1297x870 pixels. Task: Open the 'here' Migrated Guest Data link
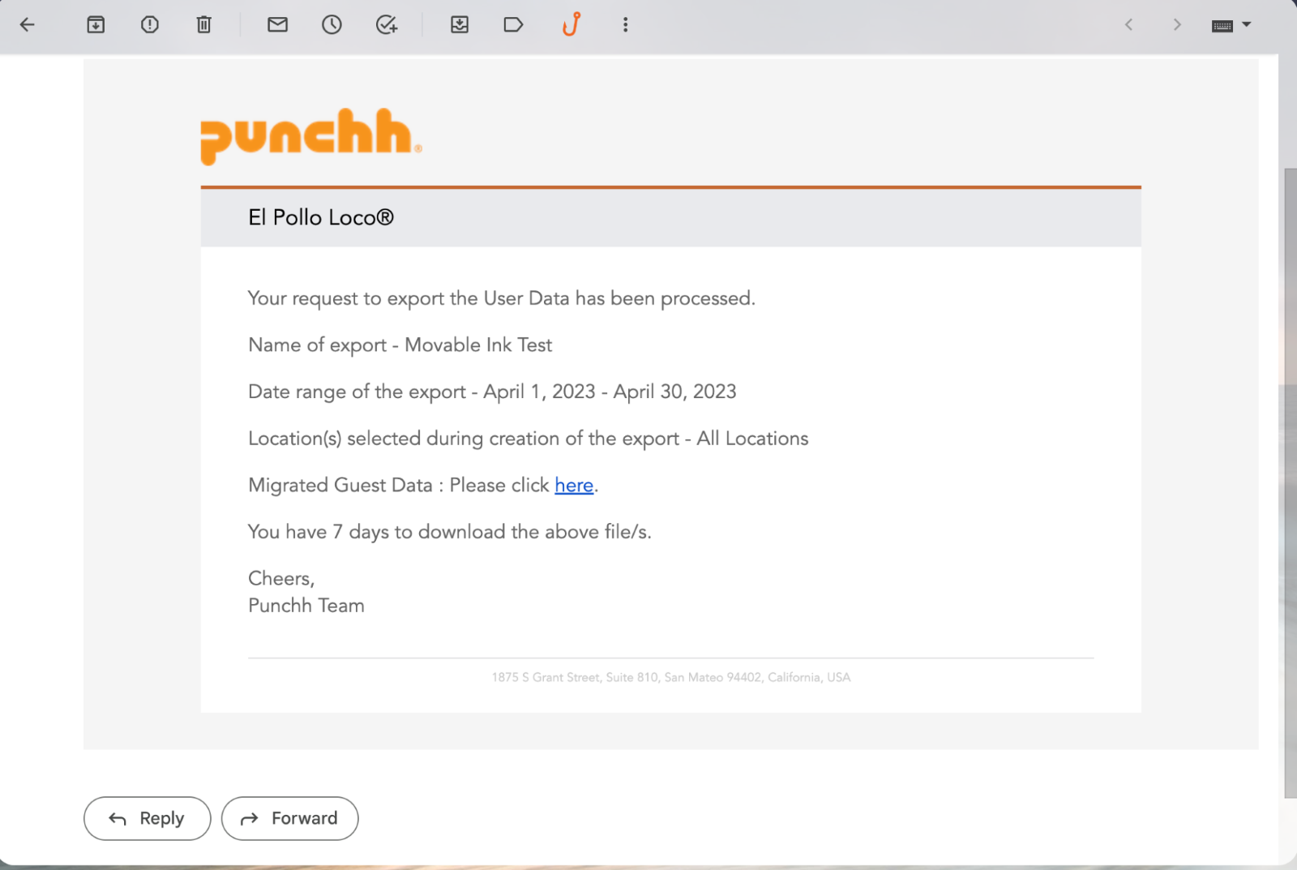[574, 486]
